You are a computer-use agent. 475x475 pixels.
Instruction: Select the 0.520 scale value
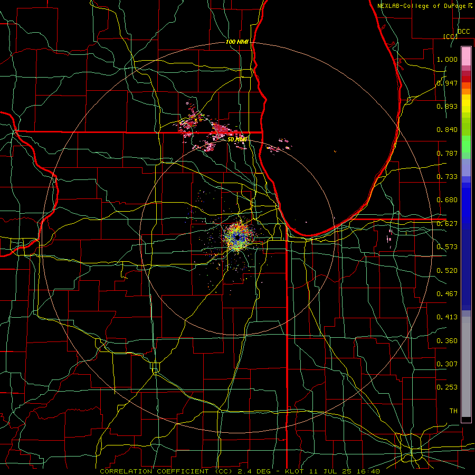click(x=447, y=271)
